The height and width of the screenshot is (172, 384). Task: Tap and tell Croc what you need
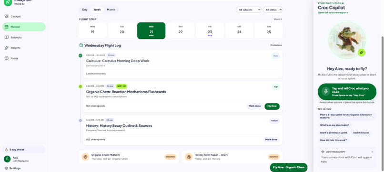347,92
